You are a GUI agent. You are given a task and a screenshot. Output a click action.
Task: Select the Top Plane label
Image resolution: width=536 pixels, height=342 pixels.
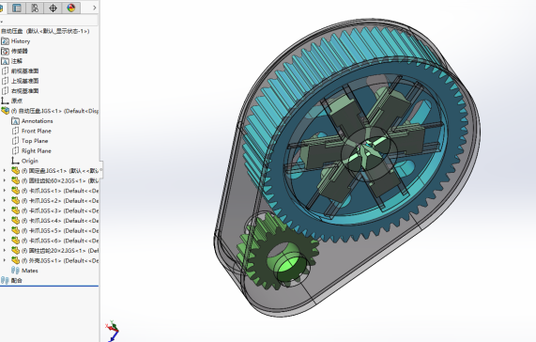[35, 141]
